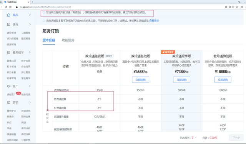246x144 pixels.
Task: Click the 下一步 button
Action: pos(236,138)
